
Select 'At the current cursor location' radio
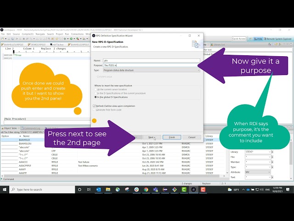tap(96, 89)
